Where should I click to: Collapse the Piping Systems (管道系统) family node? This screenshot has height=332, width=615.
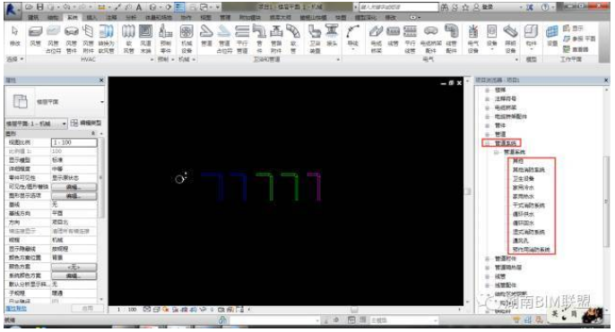[x=487, y=143]
